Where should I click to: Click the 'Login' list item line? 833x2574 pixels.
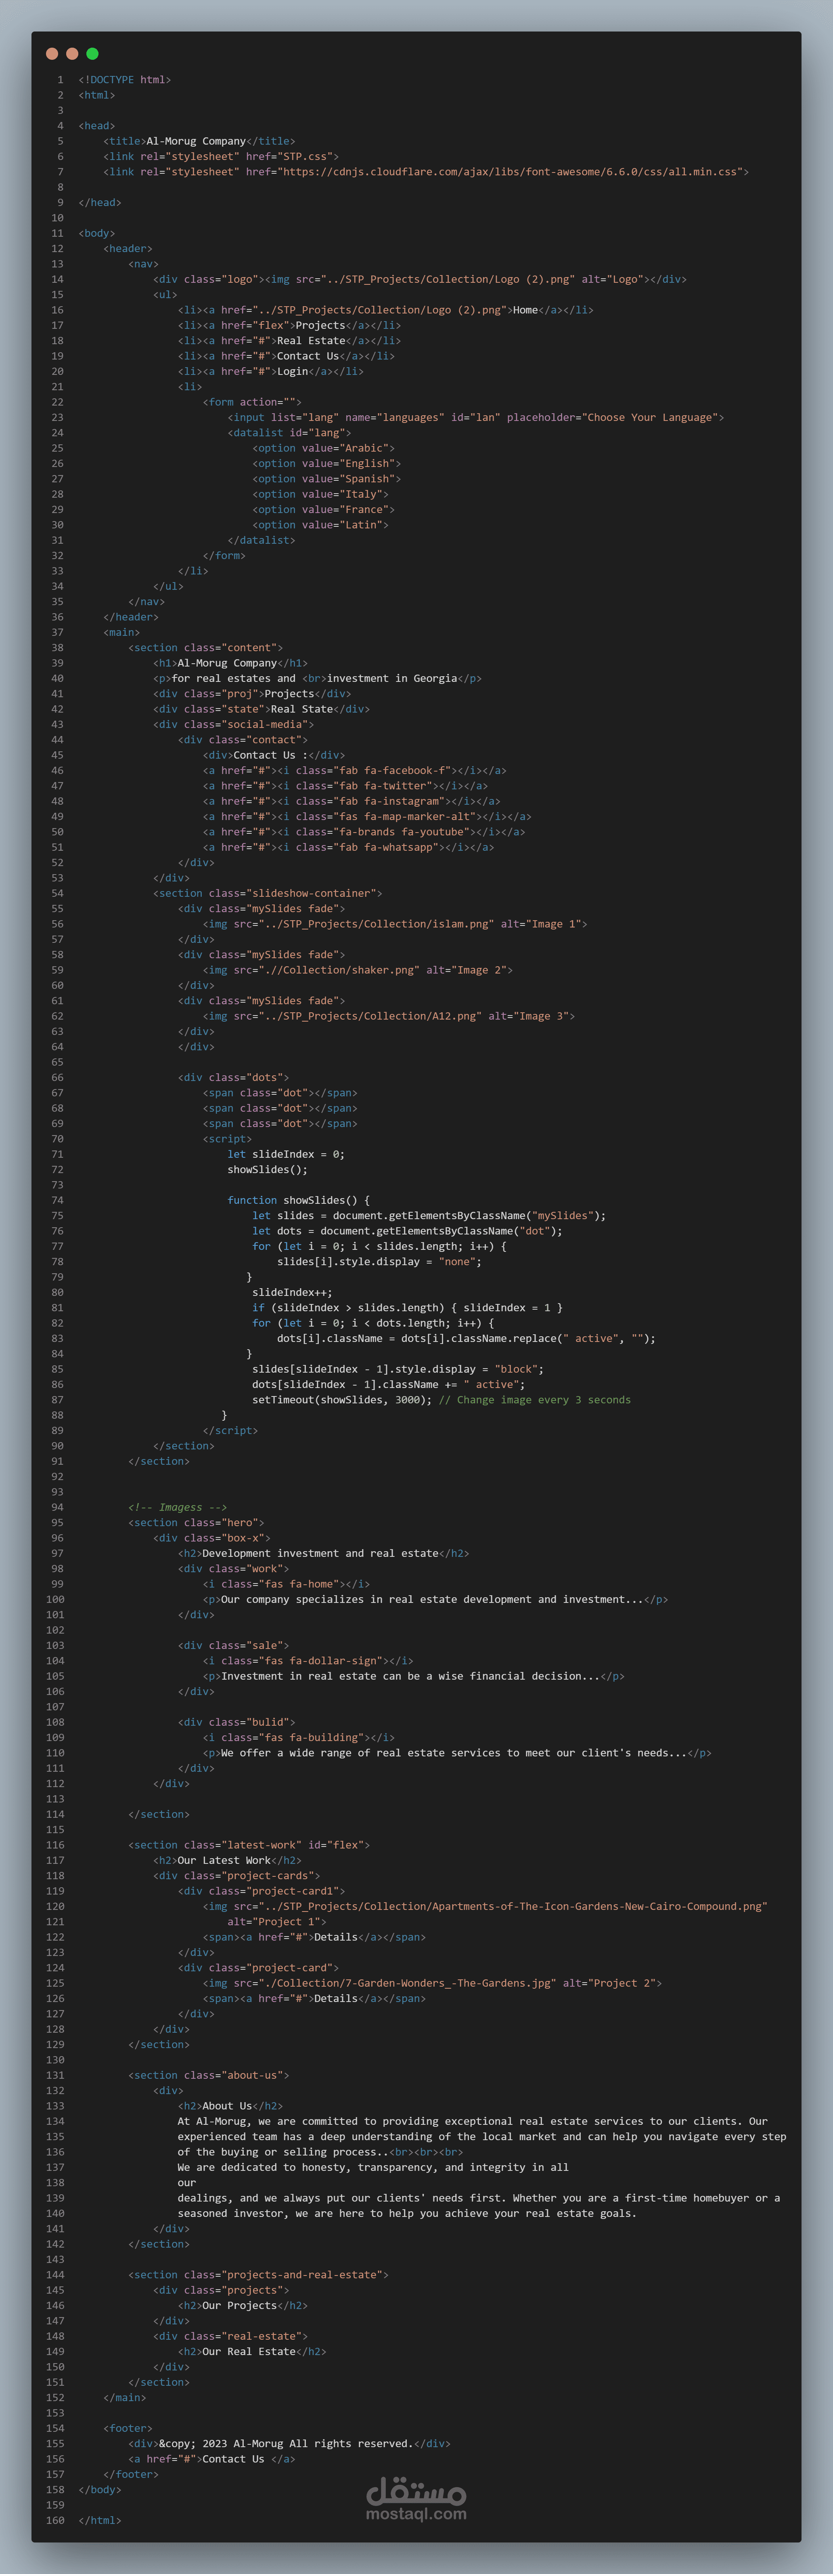271,372
